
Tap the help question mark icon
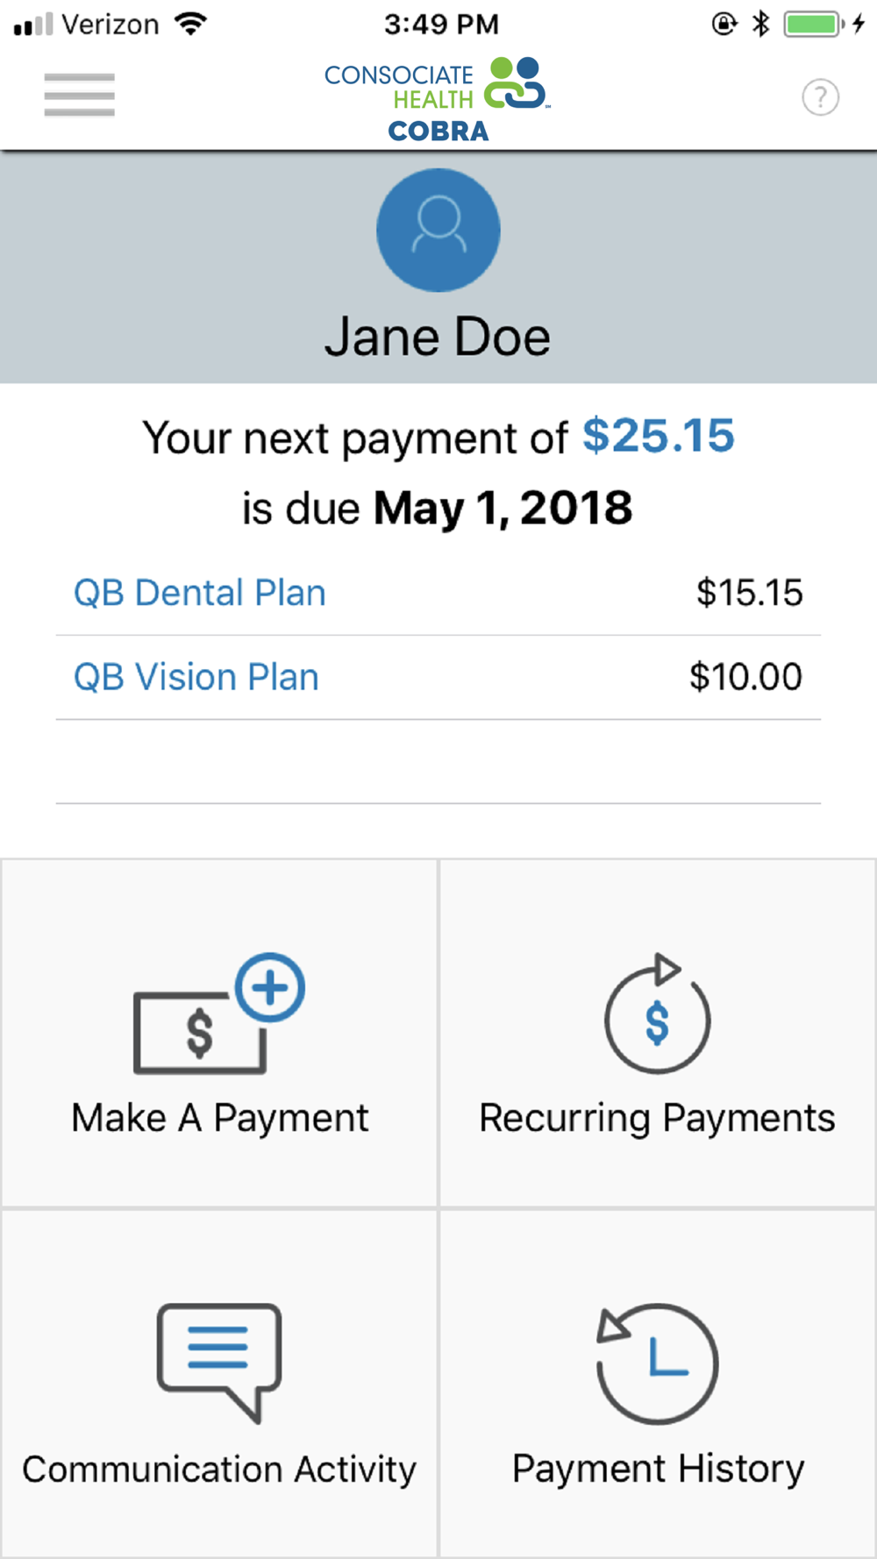(820, 97)
